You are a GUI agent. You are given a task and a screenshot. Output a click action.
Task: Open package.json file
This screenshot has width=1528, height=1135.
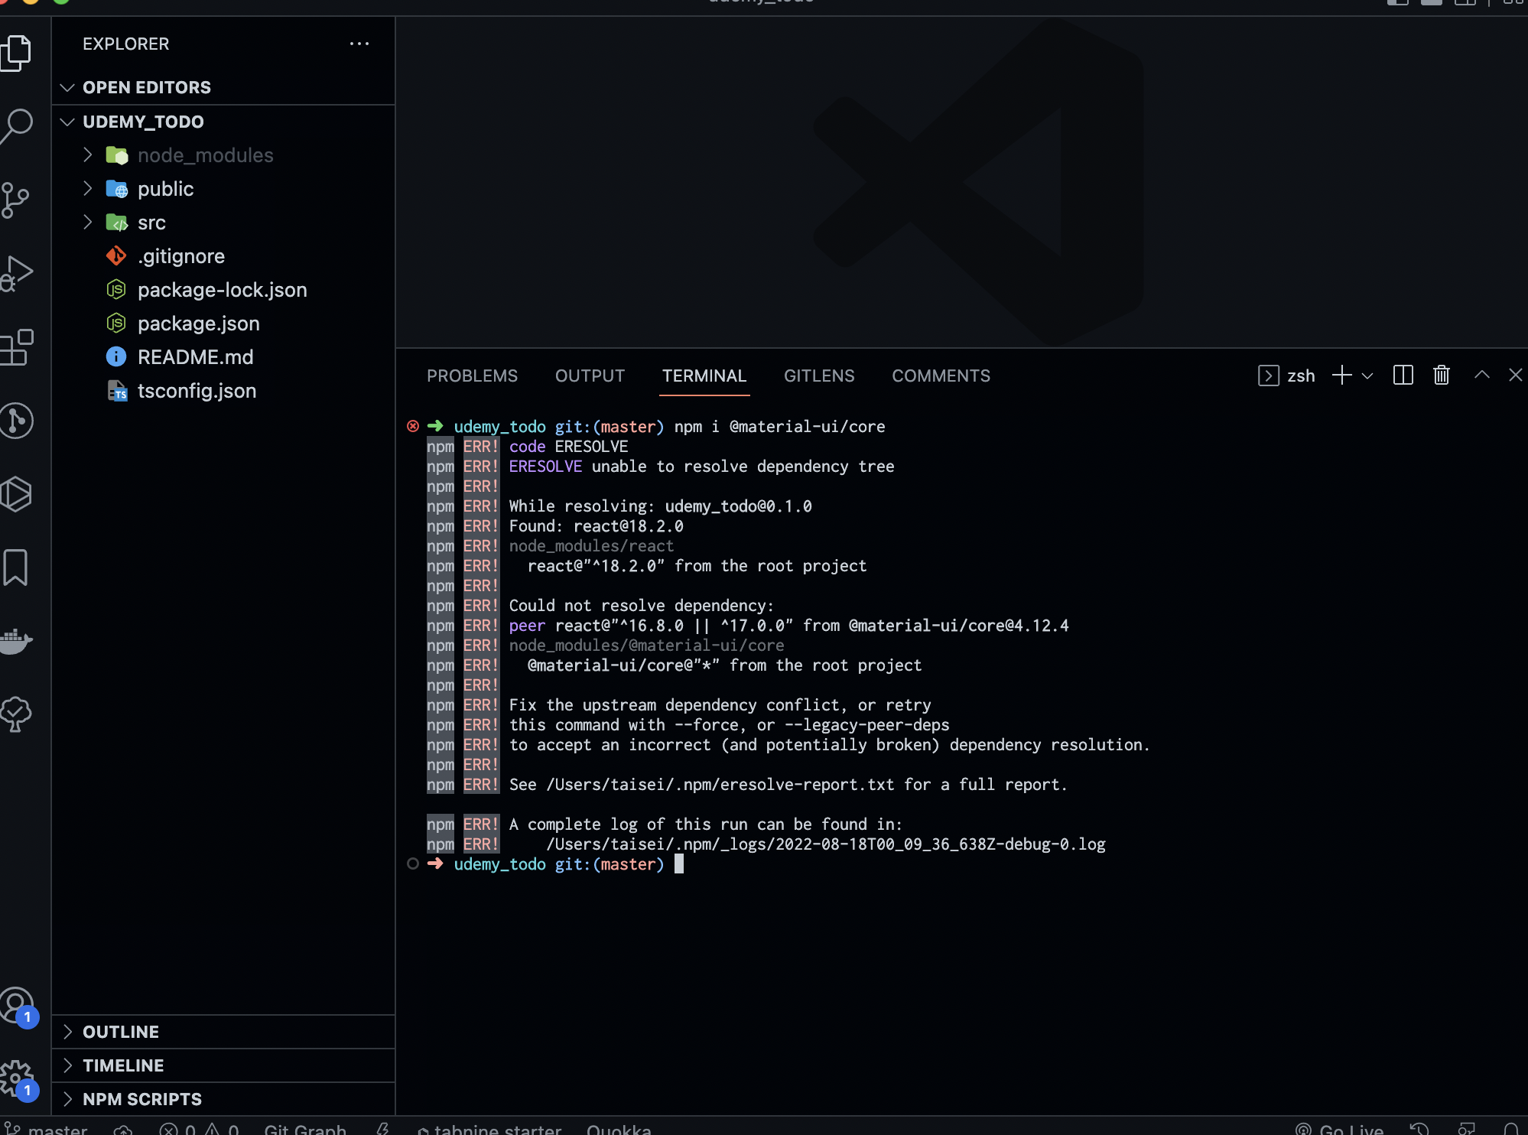[198, 324]
